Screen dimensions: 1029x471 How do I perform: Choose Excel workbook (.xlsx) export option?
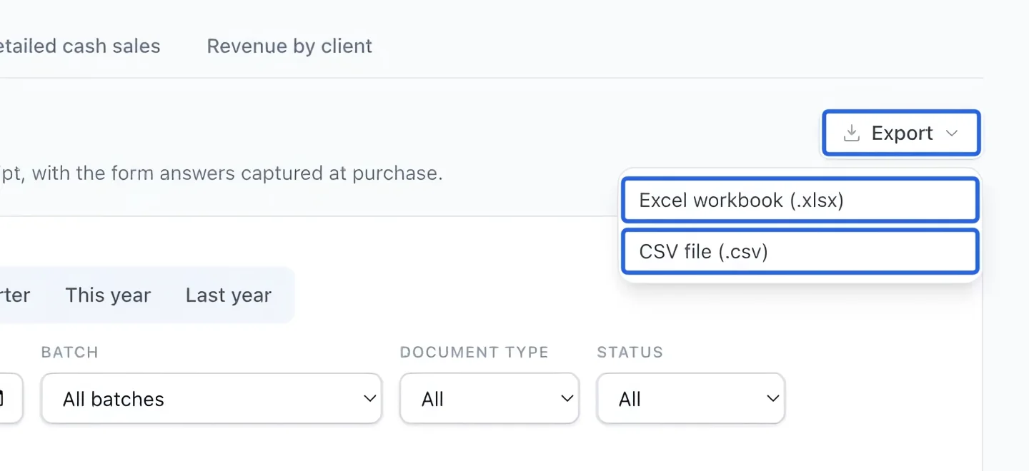(800, 201)
